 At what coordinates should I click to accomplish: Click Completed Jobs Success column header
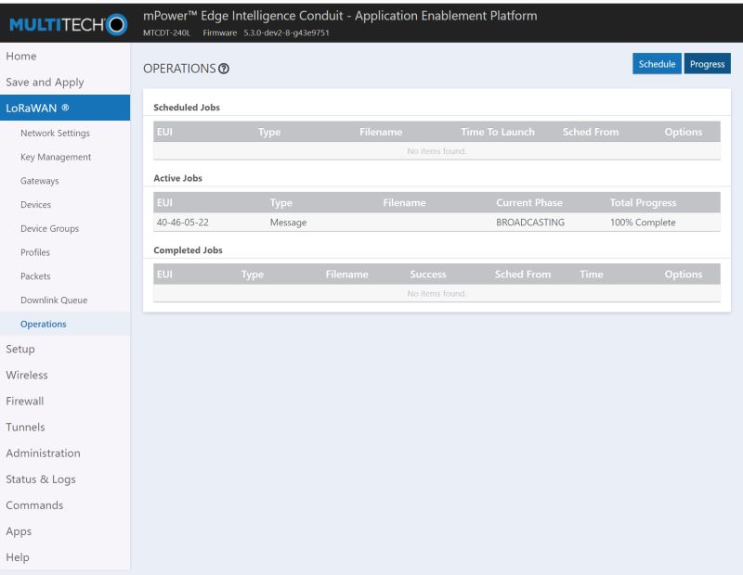point(428,274)
